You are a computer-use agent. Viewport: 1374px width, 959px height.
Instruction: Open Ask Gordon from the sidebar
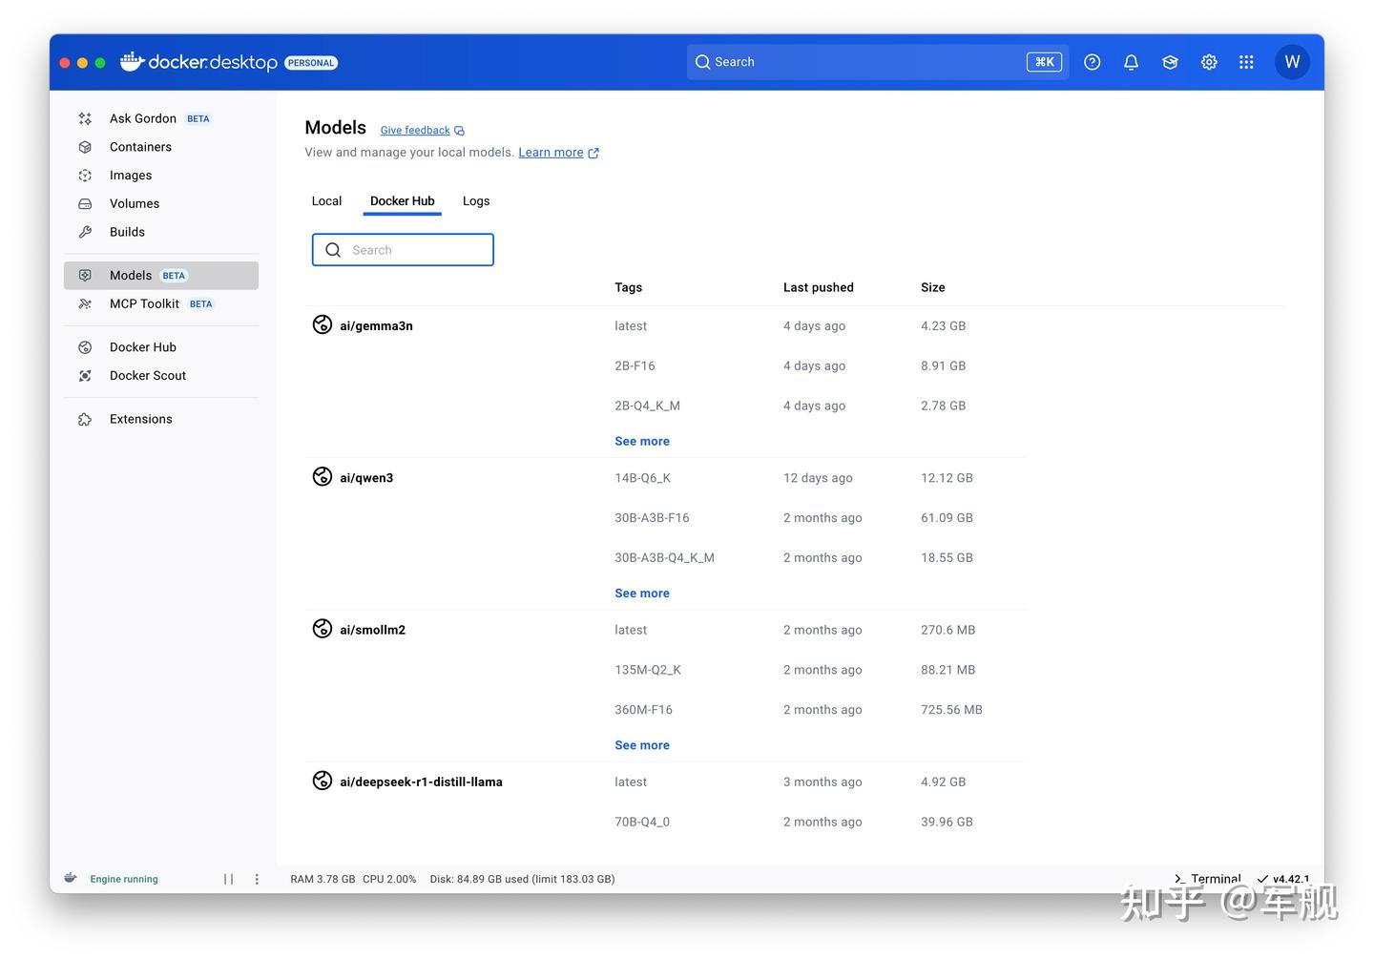(142, 117)
